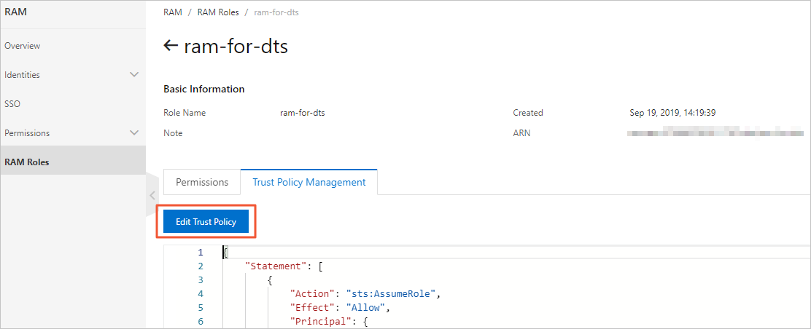
Task: Click the ARN label
Action: click(522, 132)
